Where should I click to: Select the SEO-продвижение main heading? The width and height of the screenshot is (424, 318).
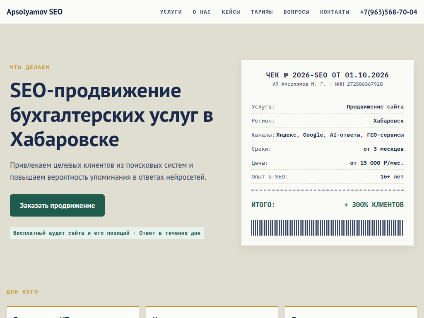click(111, 115)
